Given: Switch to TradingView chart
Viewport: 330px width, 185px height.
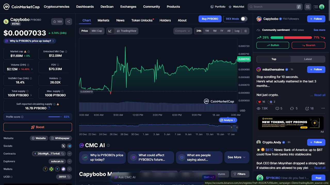Looking at the screenshot, I should [x=126, y=31].
